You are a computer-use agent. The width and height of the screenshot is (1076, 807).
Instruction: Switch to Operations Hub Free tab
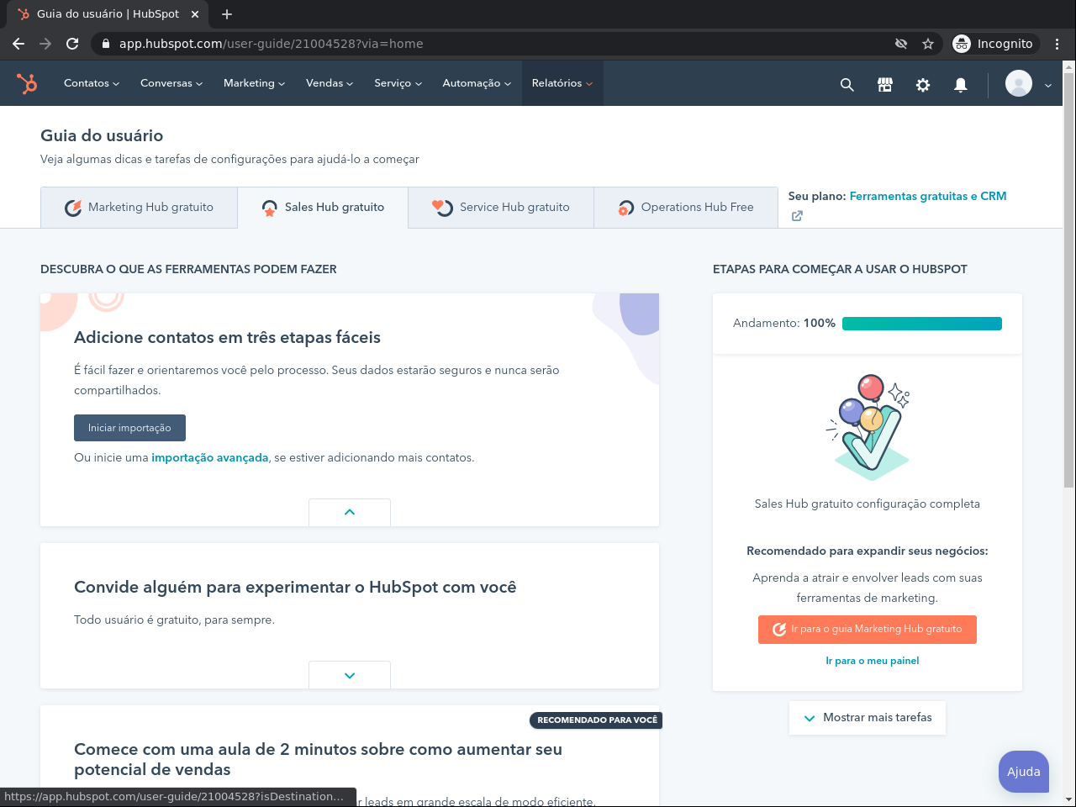tap(686, 208)
